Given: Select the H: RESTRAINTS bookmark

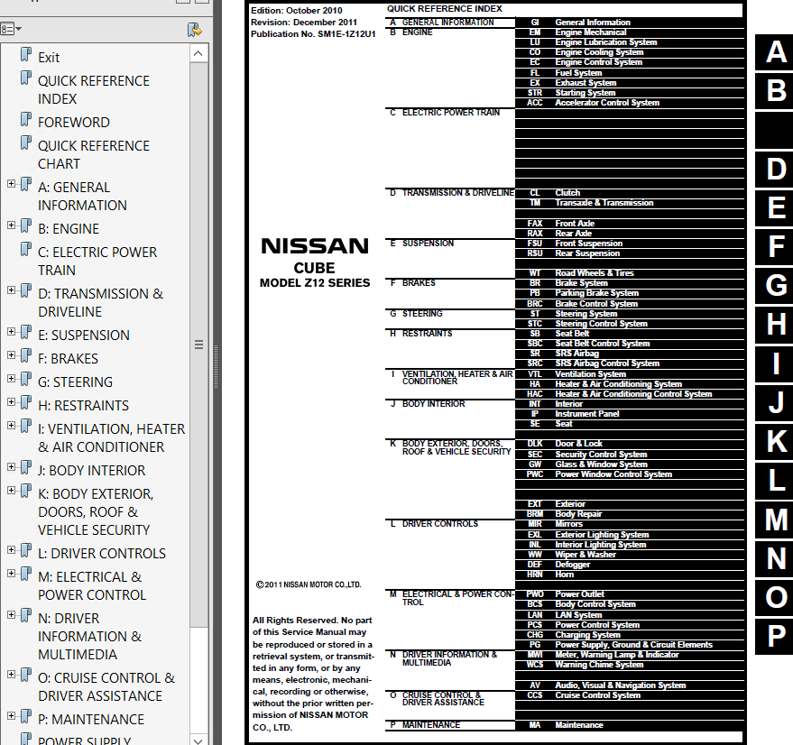Looking at the screenshot, I should coord(83,405).
